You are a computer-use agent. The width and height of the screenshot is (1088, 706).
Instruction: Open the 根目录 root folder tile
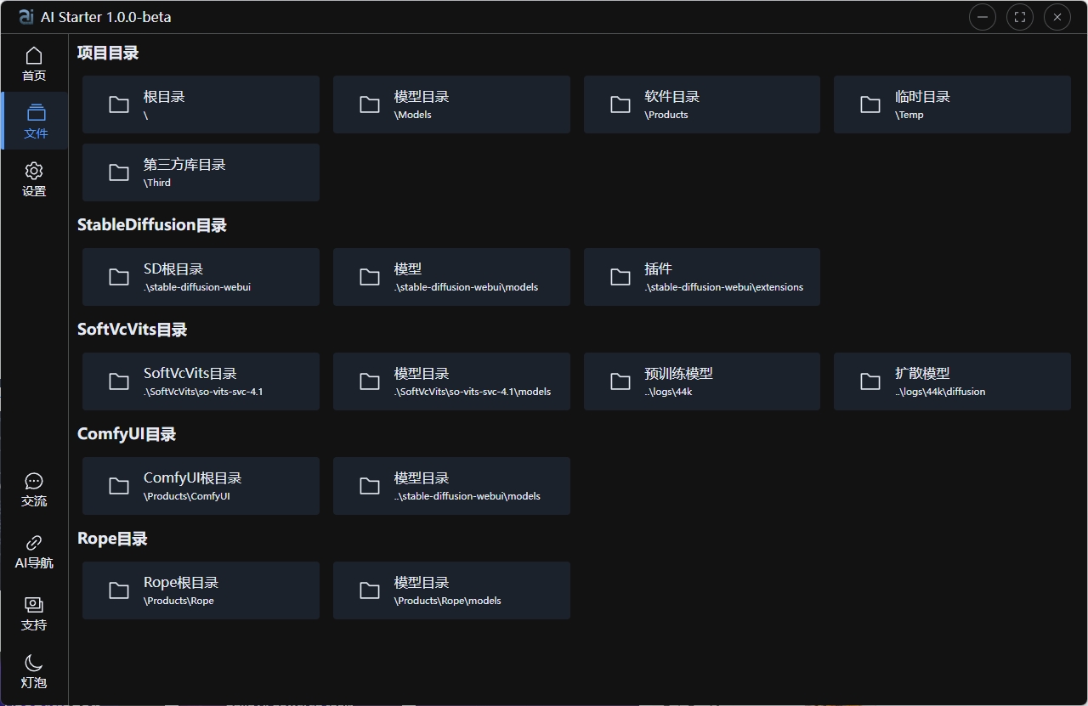click(x=201, y=104)
